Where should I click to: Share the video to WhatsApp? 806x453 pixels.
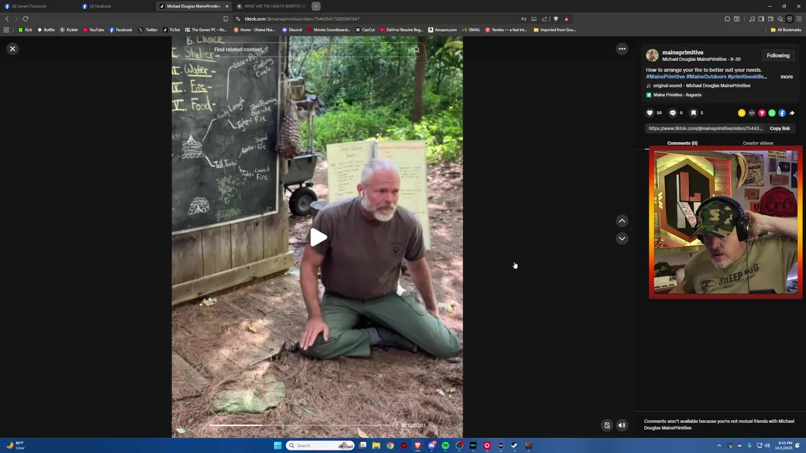(771, 113)
